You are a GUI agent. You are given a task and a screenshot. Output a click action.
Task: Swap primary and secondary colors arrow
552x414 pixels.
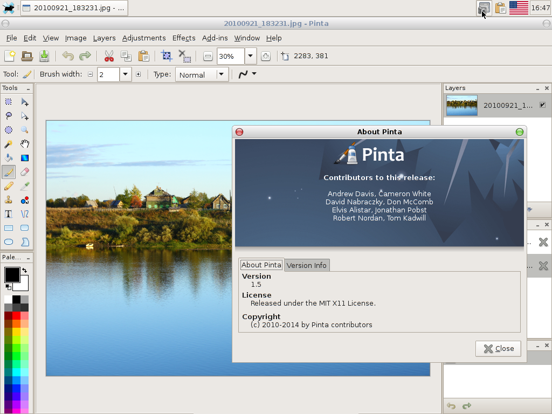tap(25, 271)
